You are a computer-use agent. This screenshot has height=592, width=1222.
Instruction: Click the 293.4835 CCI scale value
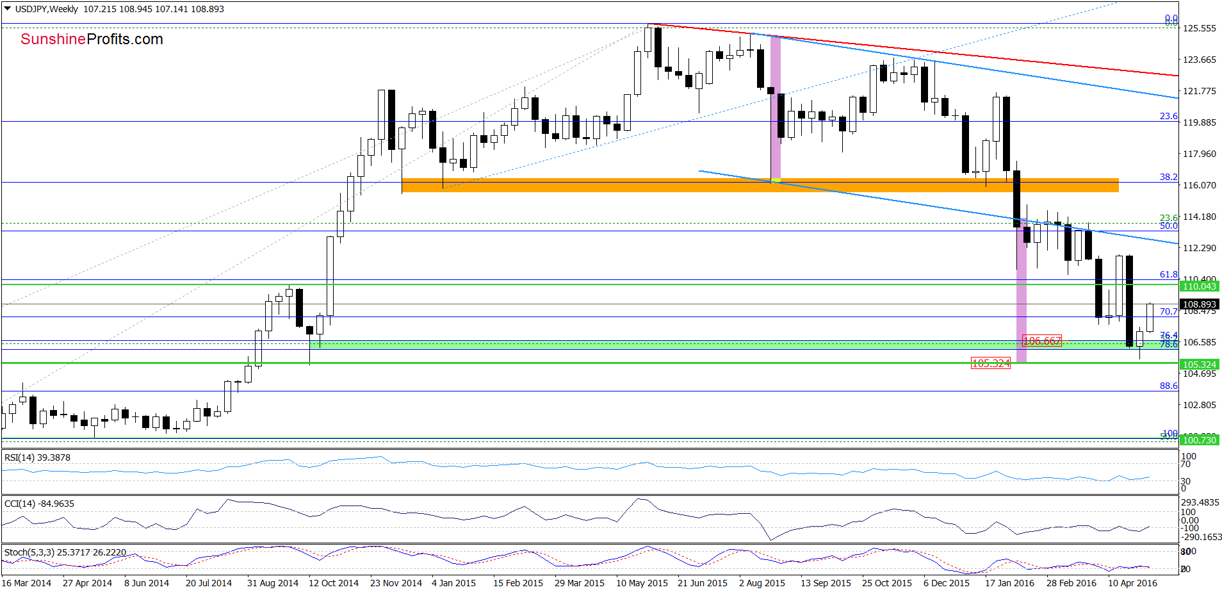point(1200,502)
